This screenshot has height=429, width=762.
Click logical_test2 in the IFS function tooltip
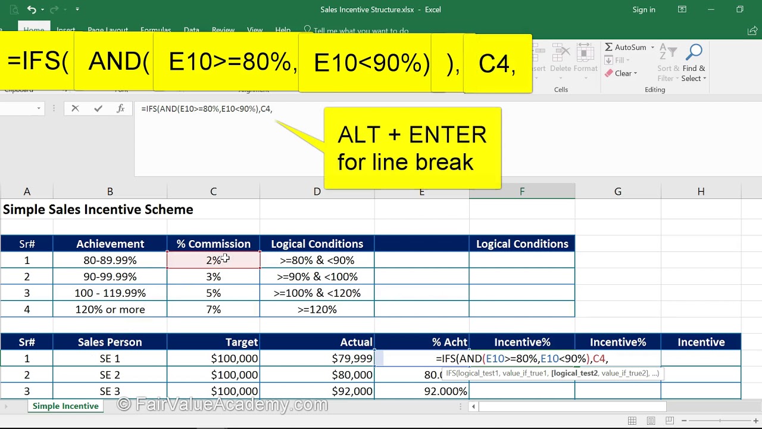[574, 373]
